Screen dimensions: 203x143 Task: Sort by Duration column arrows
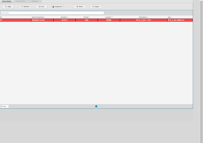click(x=68, y=17)
